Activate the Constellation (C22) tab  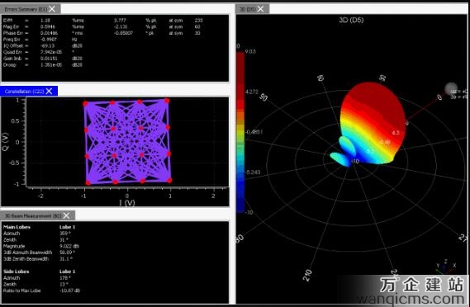(x=24, y=92)
